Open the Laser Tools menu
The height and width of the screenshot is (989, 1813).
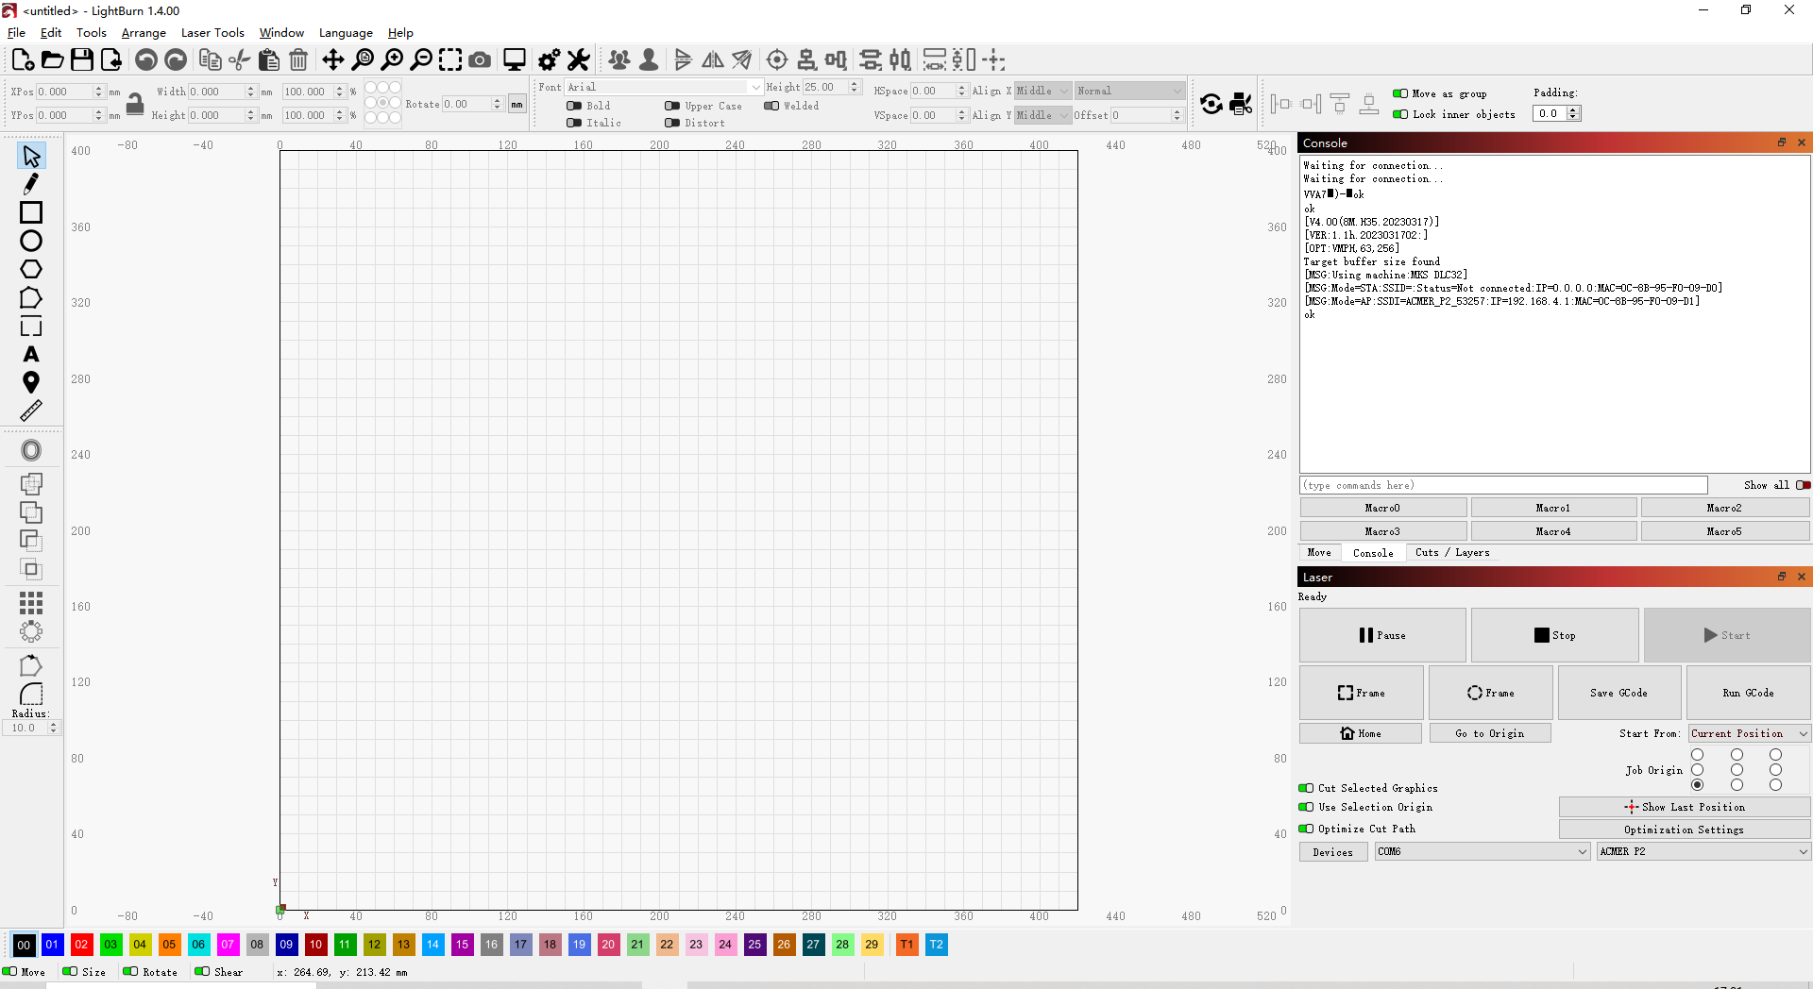point(212,33)
